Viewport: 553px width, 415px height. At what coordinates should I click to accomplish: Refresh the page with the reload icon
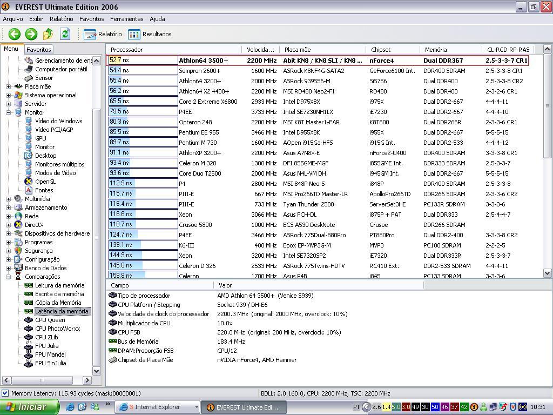coord(65,34)
